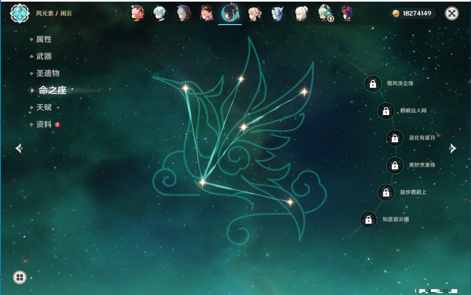
Task: Click the star on the crane's tail feather
Action: point(290,202)
